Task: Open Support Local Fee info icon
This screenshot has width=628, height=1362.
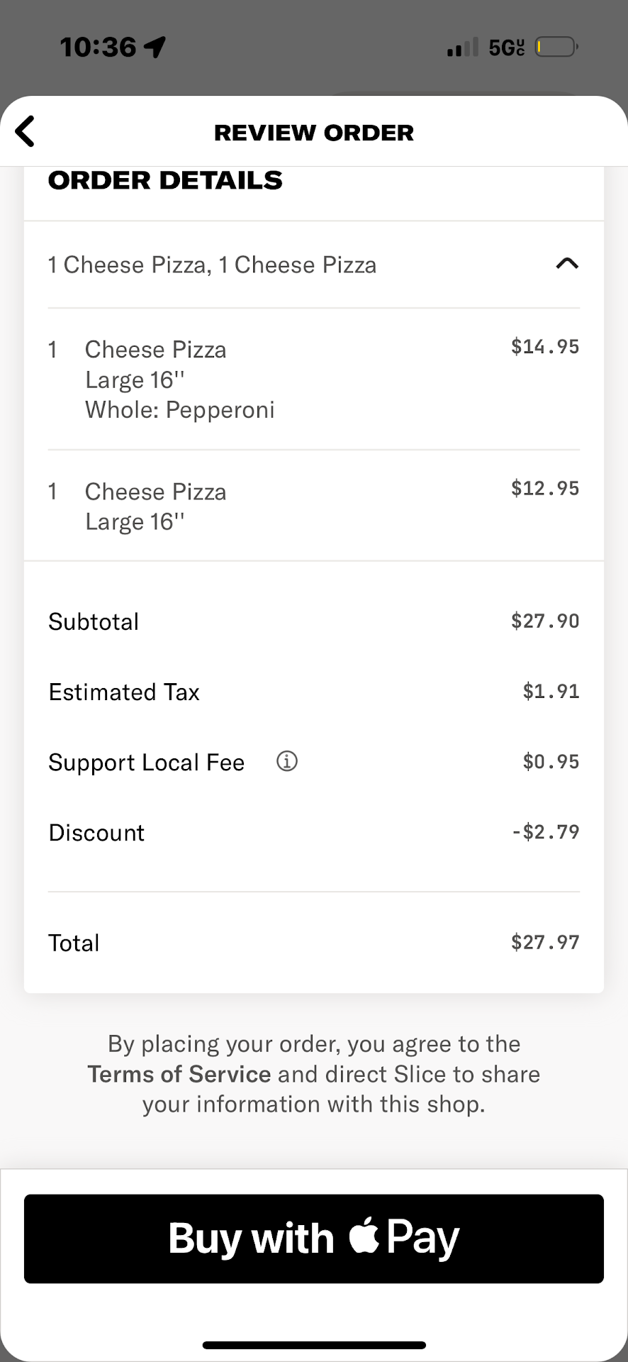Action: (x=287, y=761)
